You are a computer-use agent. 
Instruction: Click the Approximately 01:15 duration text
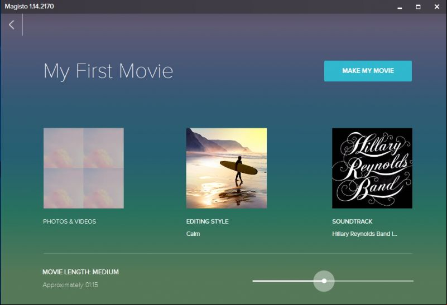[x=70, y=285]
